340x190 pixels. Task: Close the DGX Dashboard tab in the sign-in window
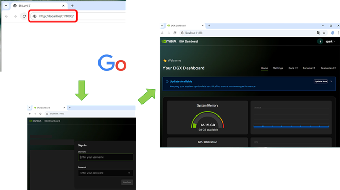[x=64, y=108]
